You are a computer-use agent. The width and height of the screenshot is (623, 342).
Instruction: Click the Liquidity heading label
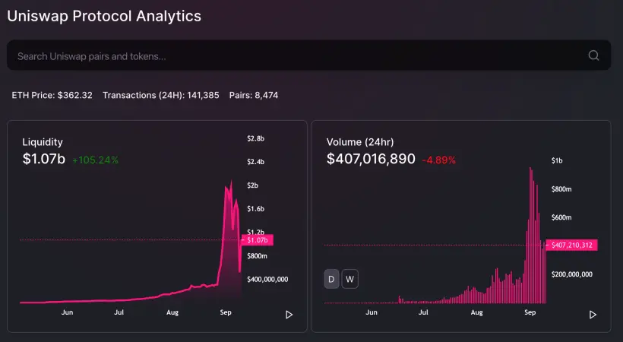pos(43,142)
